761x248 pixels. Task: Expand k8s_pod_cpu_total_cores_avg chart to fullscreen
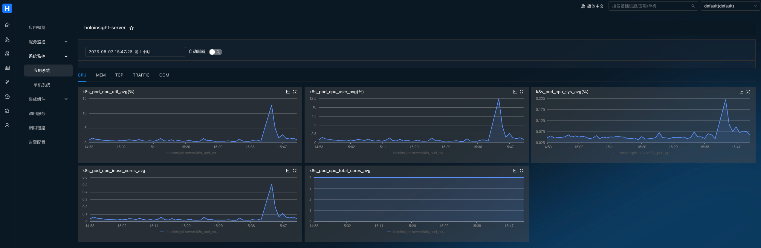522,171
